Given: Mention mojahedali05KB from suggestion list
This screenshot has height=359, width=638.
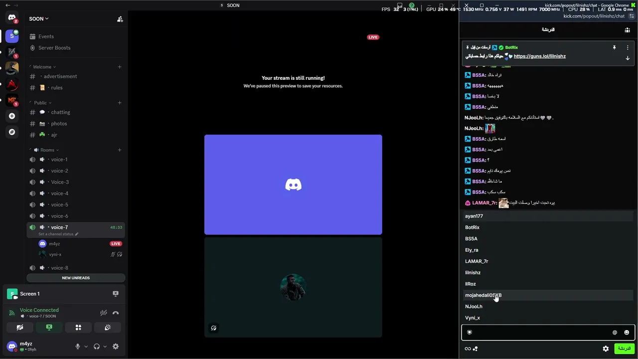Looking at the screenshot, I should [548, 295].
